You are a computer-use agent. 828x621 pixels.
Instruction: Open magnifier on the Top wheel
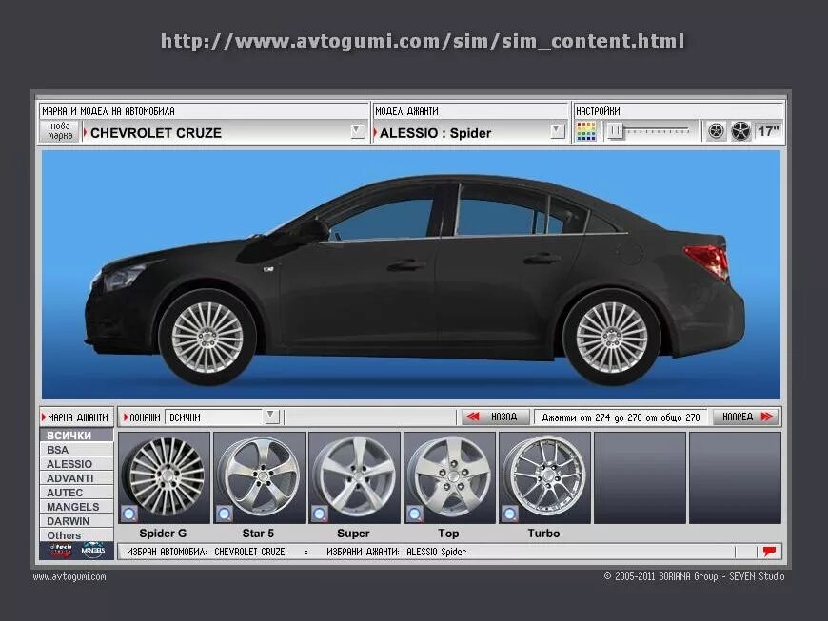415,514
